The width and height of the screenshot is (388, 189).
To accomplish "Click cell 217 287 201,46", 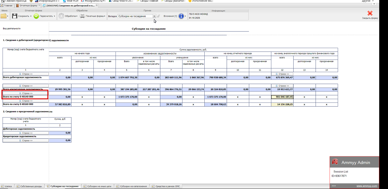I will (149, 89).
